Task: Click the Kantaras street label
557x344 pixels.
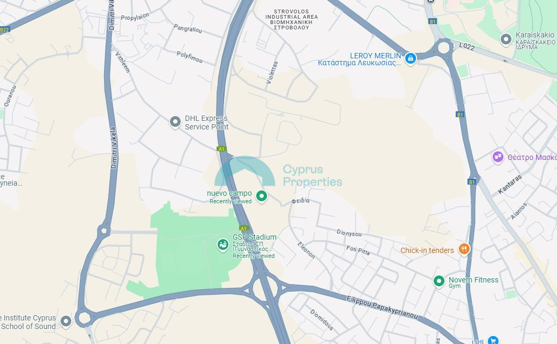Action: point(510,184)
